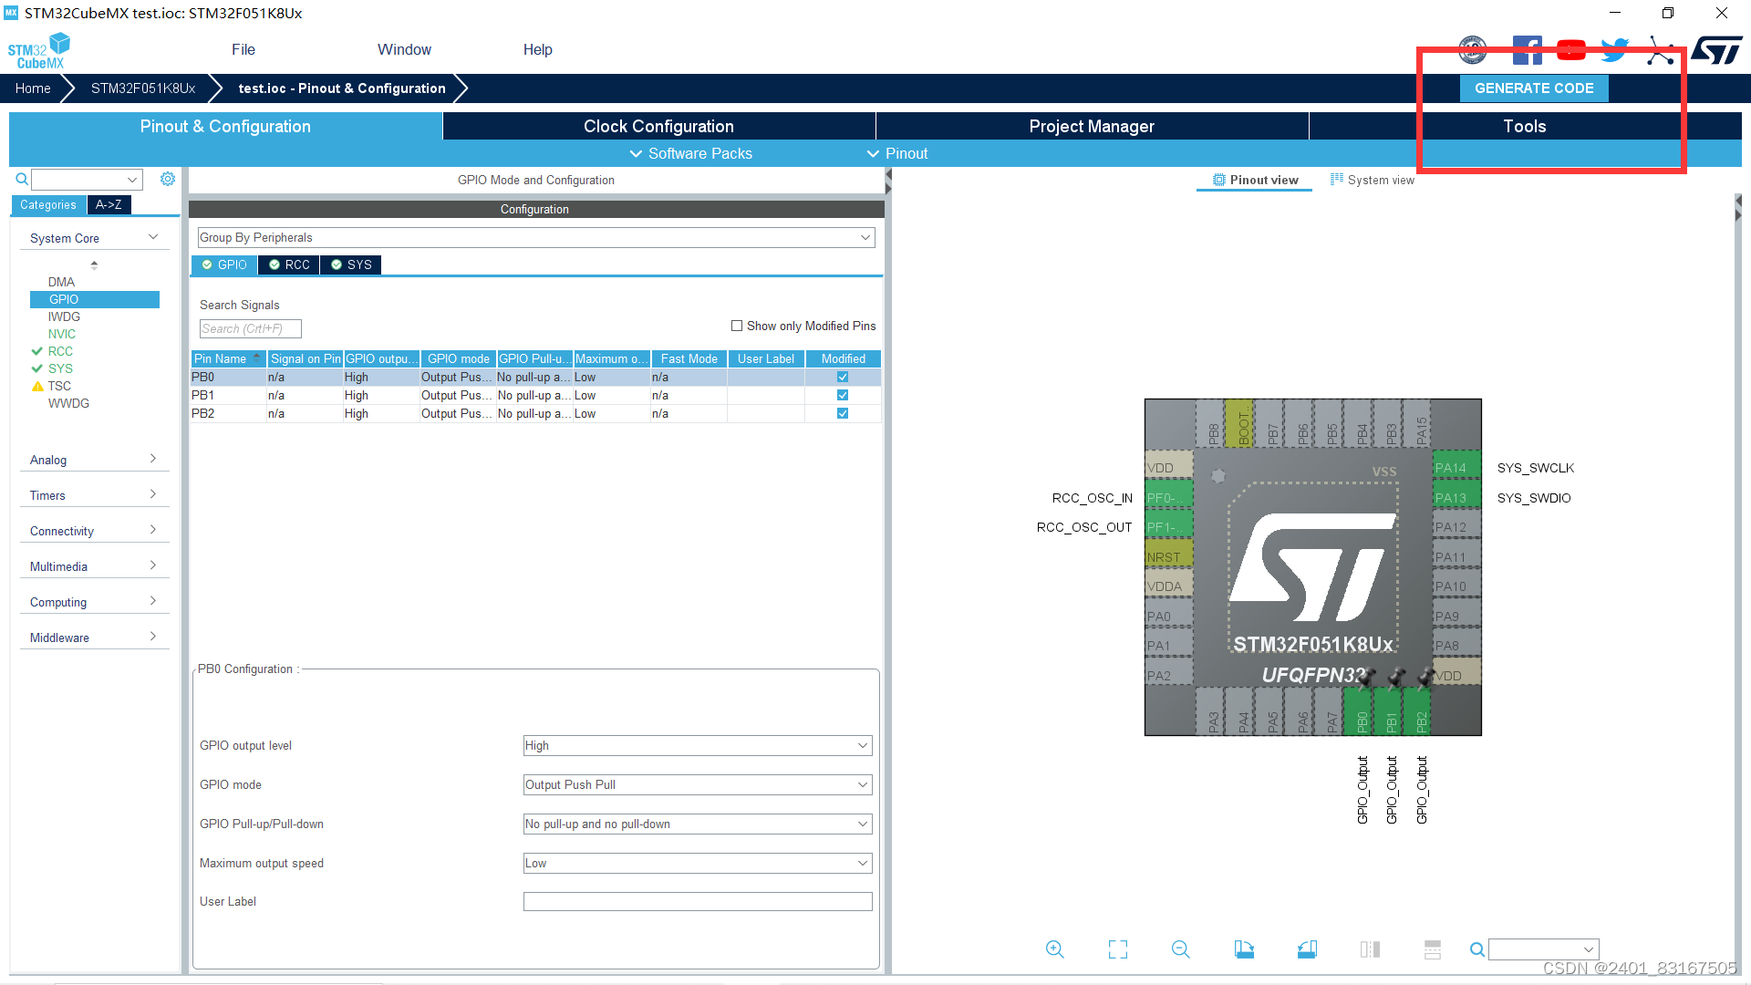Open the File menu
This screenshot has height=985, width=1751.
tap(243, 49)
